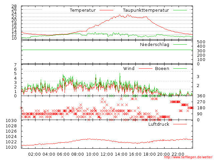This screenshot has width=214, height=160.
Task: Click the 180 wind direction axis value
Action: coord(201,108)
